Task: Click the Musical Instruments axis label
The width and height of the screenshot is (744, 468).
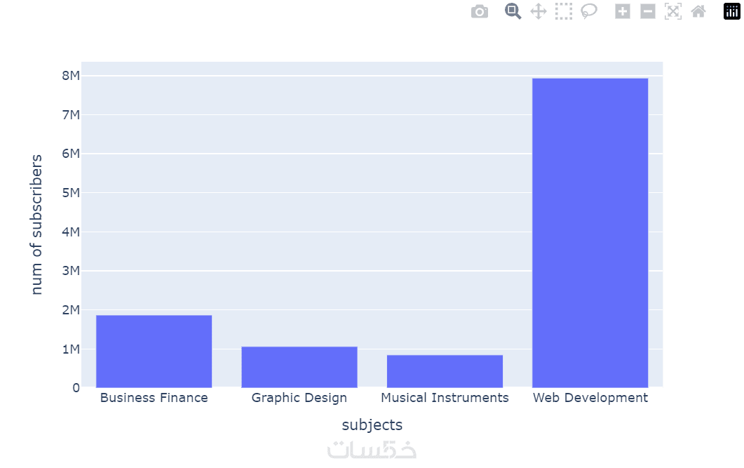Action: pos(445,398)
